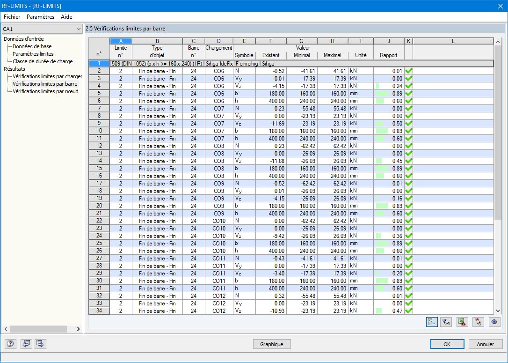Open help with the question mark icon
This screenshot has width=508, height=363.
tap(10, 344)
